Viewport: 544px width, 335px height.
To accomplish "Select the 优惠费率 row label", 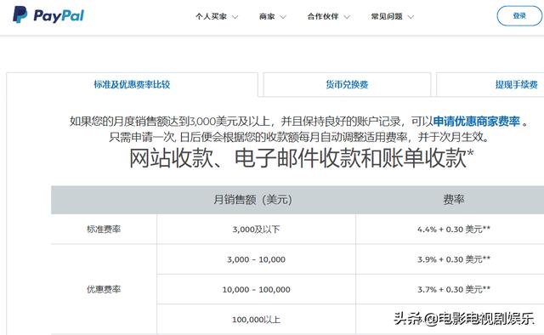I will click(x=104, y=289).
